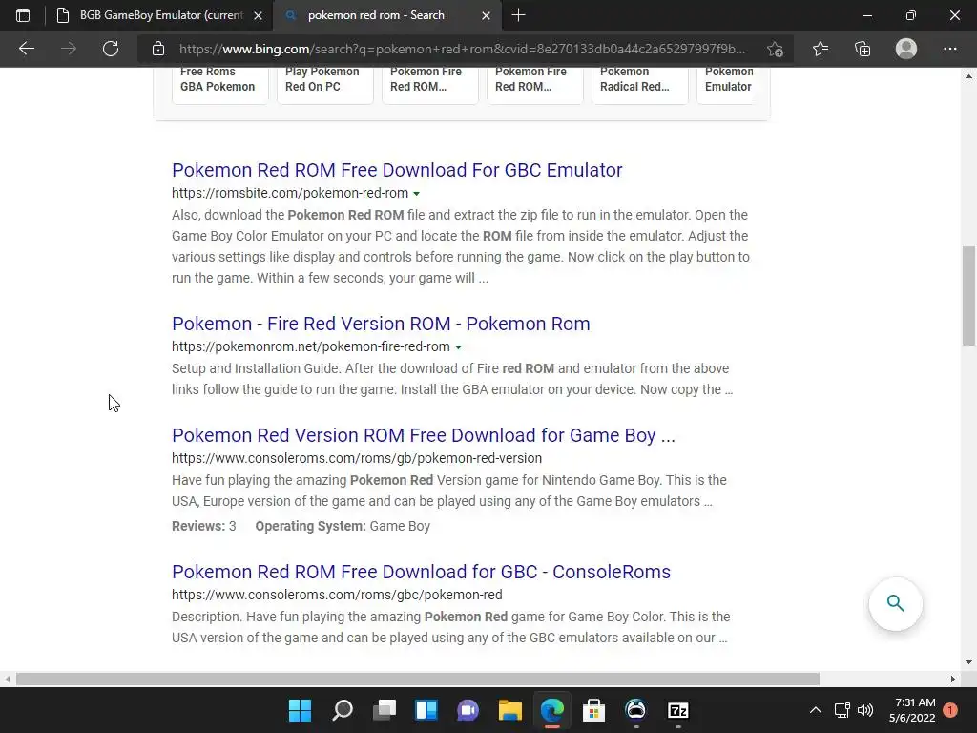Open Pokemon Red Version ROM for Game Boy link
977x733 pixels.
click(423, 435)
